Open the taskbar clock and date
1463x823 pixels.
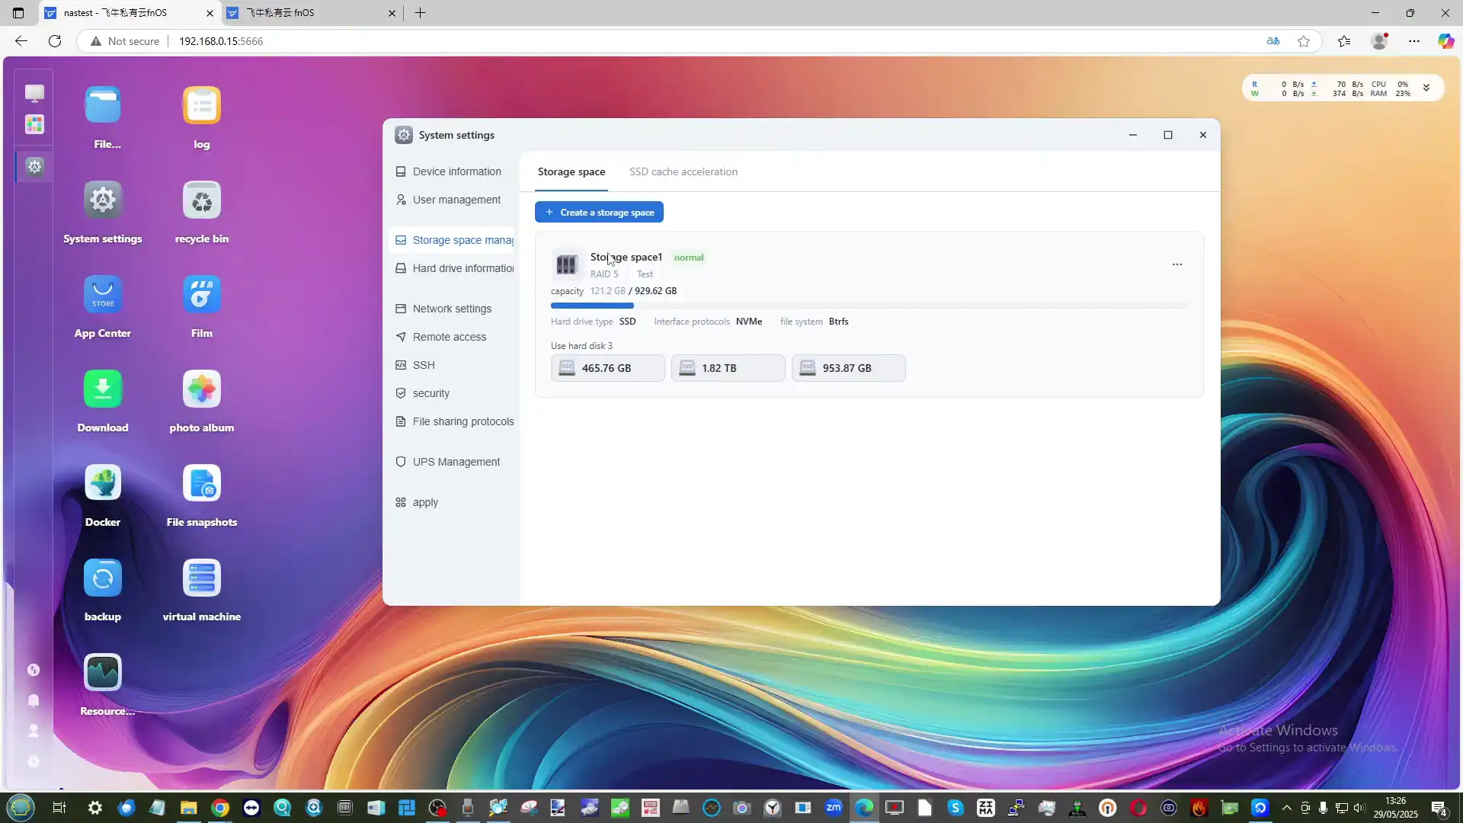[x=1395, y=808]
